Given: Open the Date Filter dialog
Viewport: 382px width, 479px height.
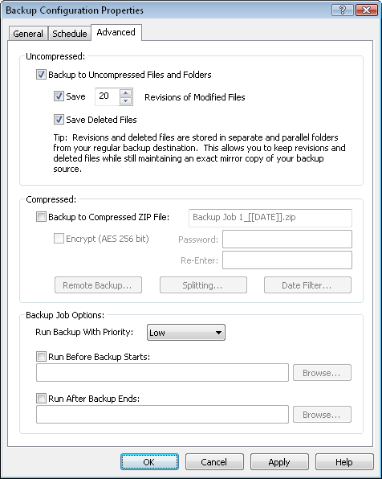Looking at the screenshot, I should tap(307, 285).
